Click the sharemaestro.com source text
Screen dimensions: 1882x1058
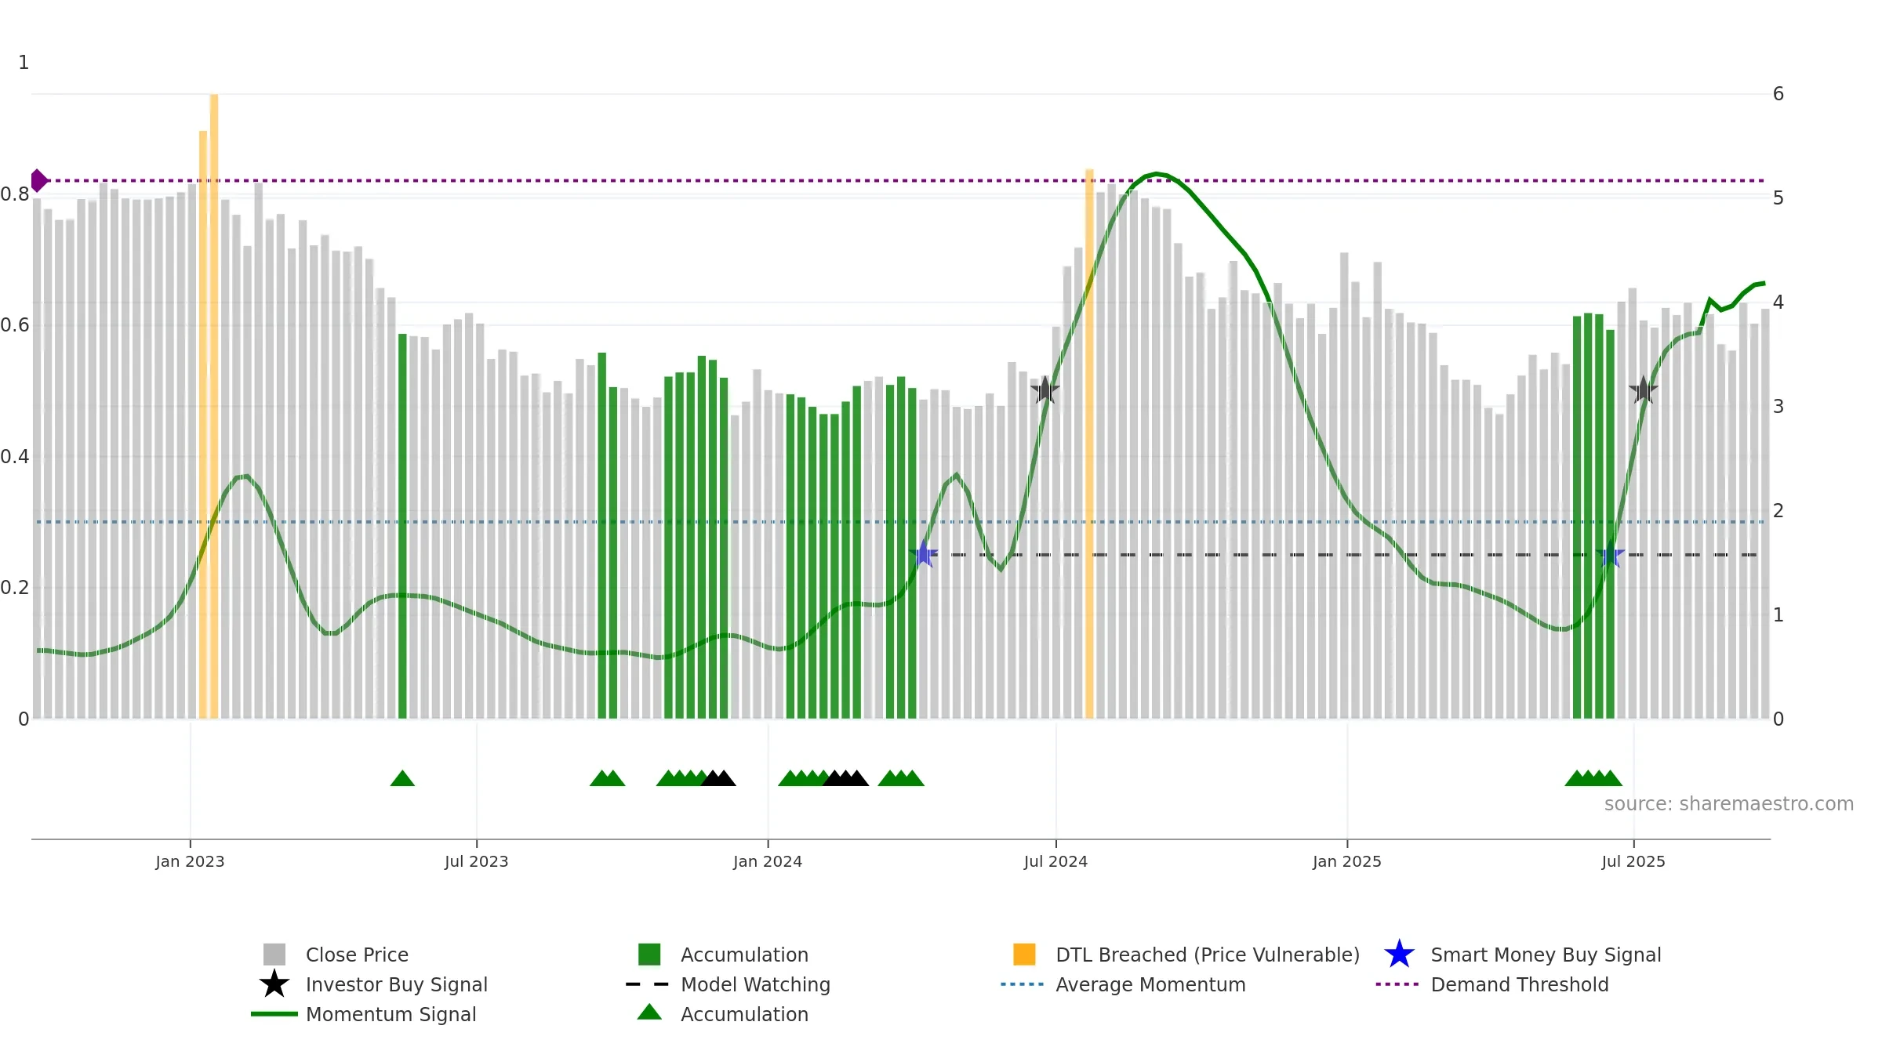(x=1729, y=804)
